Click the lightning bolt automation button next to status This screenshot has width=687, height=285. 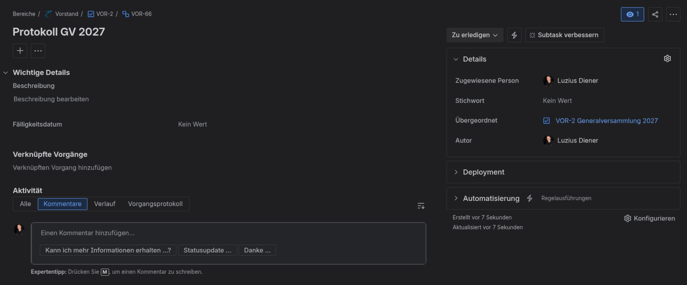(x=514, y=35)
